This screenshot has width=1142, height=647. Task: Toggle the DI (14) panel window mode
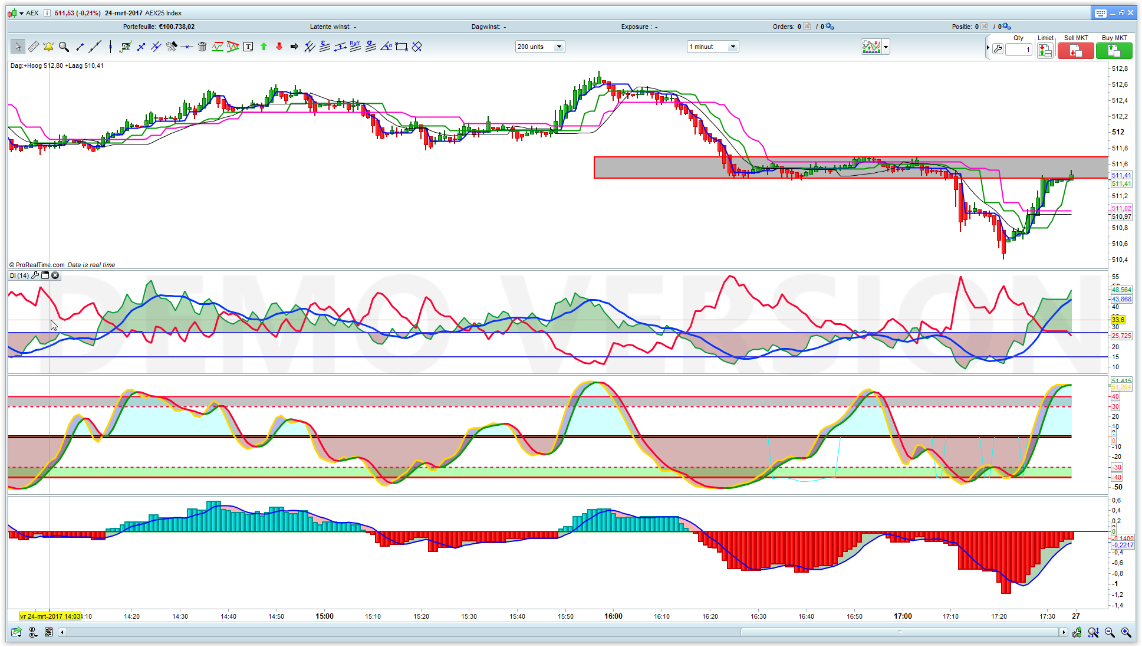click(45, 275)
